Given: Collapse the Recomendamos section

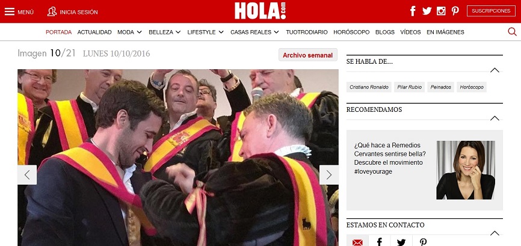Looking at the screenshot, I should (x=495, y=118).
